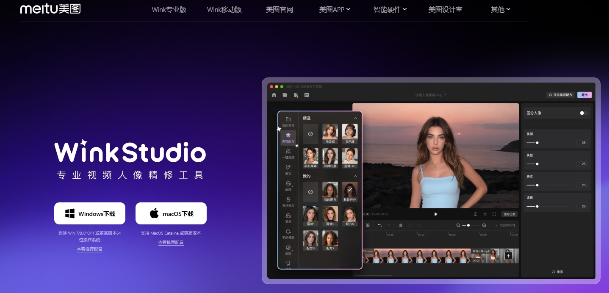This screenshot has height=293, width=609.
Task: Click the trash delete icon above timeline
Action: click(x=410, y=225)
